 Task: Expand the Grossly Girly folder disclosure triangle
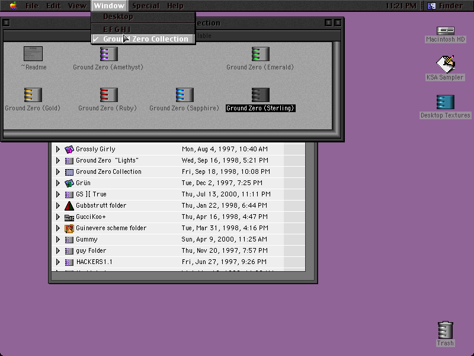tap(57, 149)
